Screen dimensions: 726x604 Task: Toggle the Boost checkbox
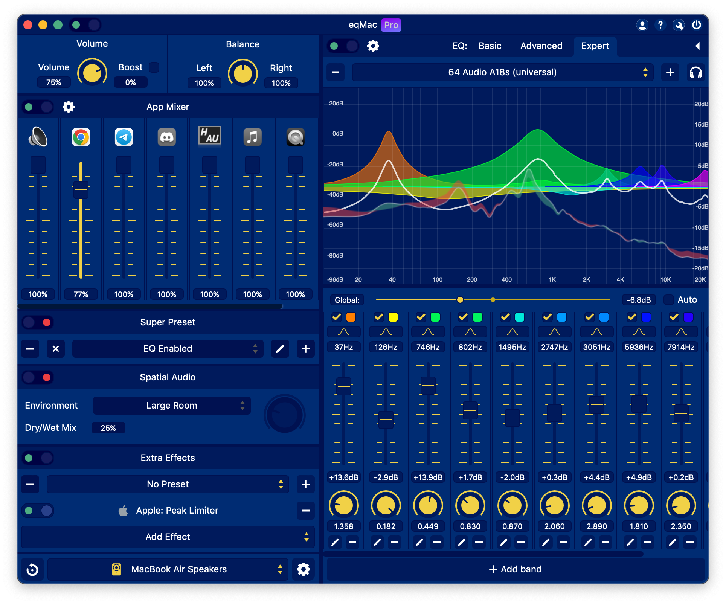(x=154, y=67)
